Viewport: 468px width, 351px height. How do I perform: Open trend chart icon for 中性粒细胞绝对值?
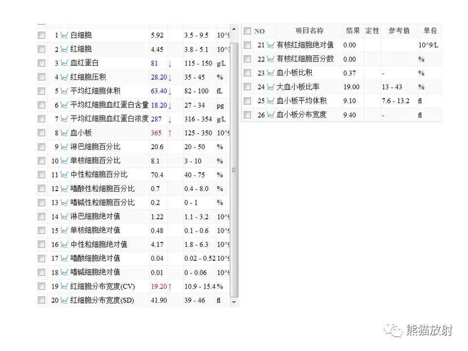coord(64,244)
